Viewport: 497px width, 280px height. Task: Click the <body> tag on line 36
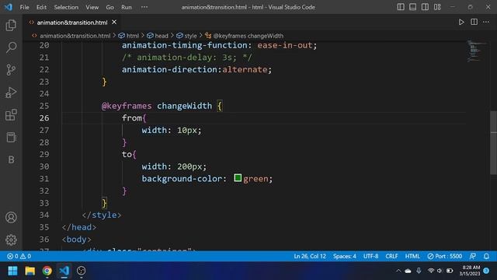coord(76,240)
